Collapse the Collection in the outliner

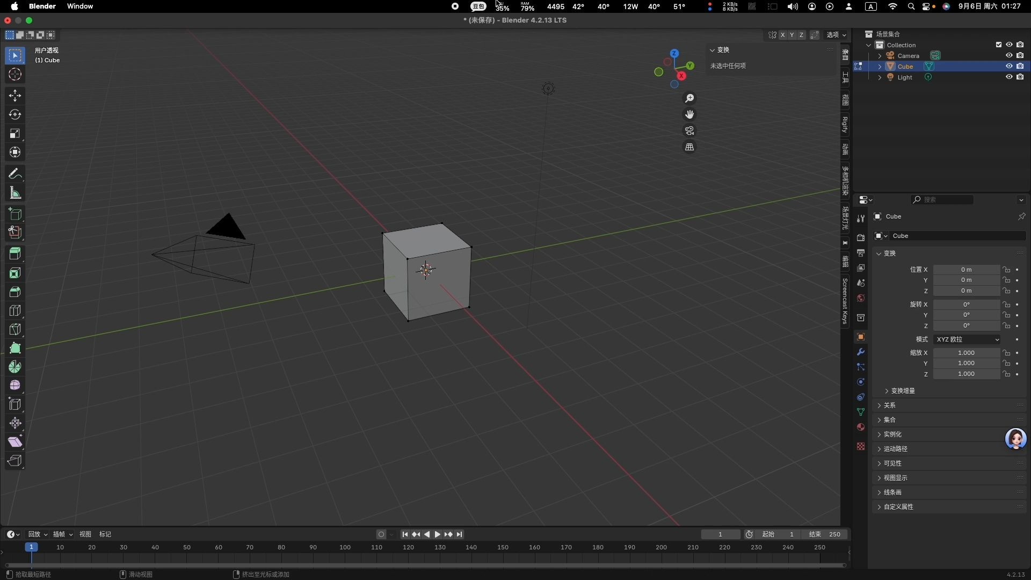[x=868, y=45]
